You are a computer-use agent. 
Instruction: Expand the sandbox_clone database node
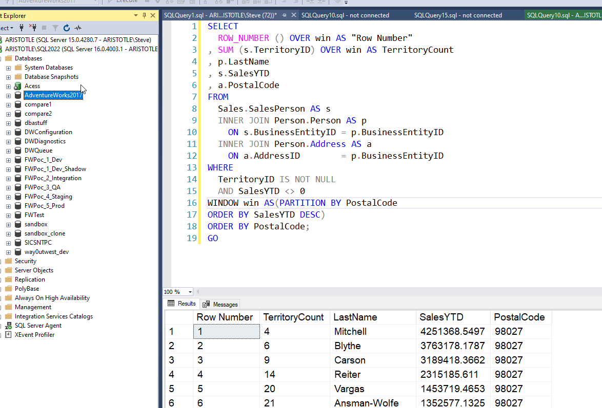click(8, 233)
